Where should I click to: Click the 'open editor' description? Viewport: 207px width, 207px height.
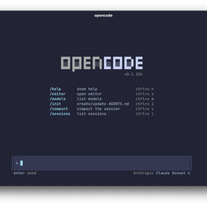pos(90,94)
